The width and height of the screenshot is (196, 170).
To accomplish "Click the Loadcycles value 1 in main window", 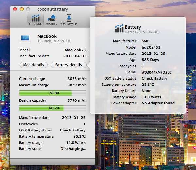I will click(84, 124).
